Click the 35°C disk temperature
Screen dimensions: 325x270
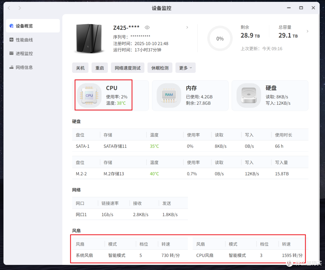154,146
